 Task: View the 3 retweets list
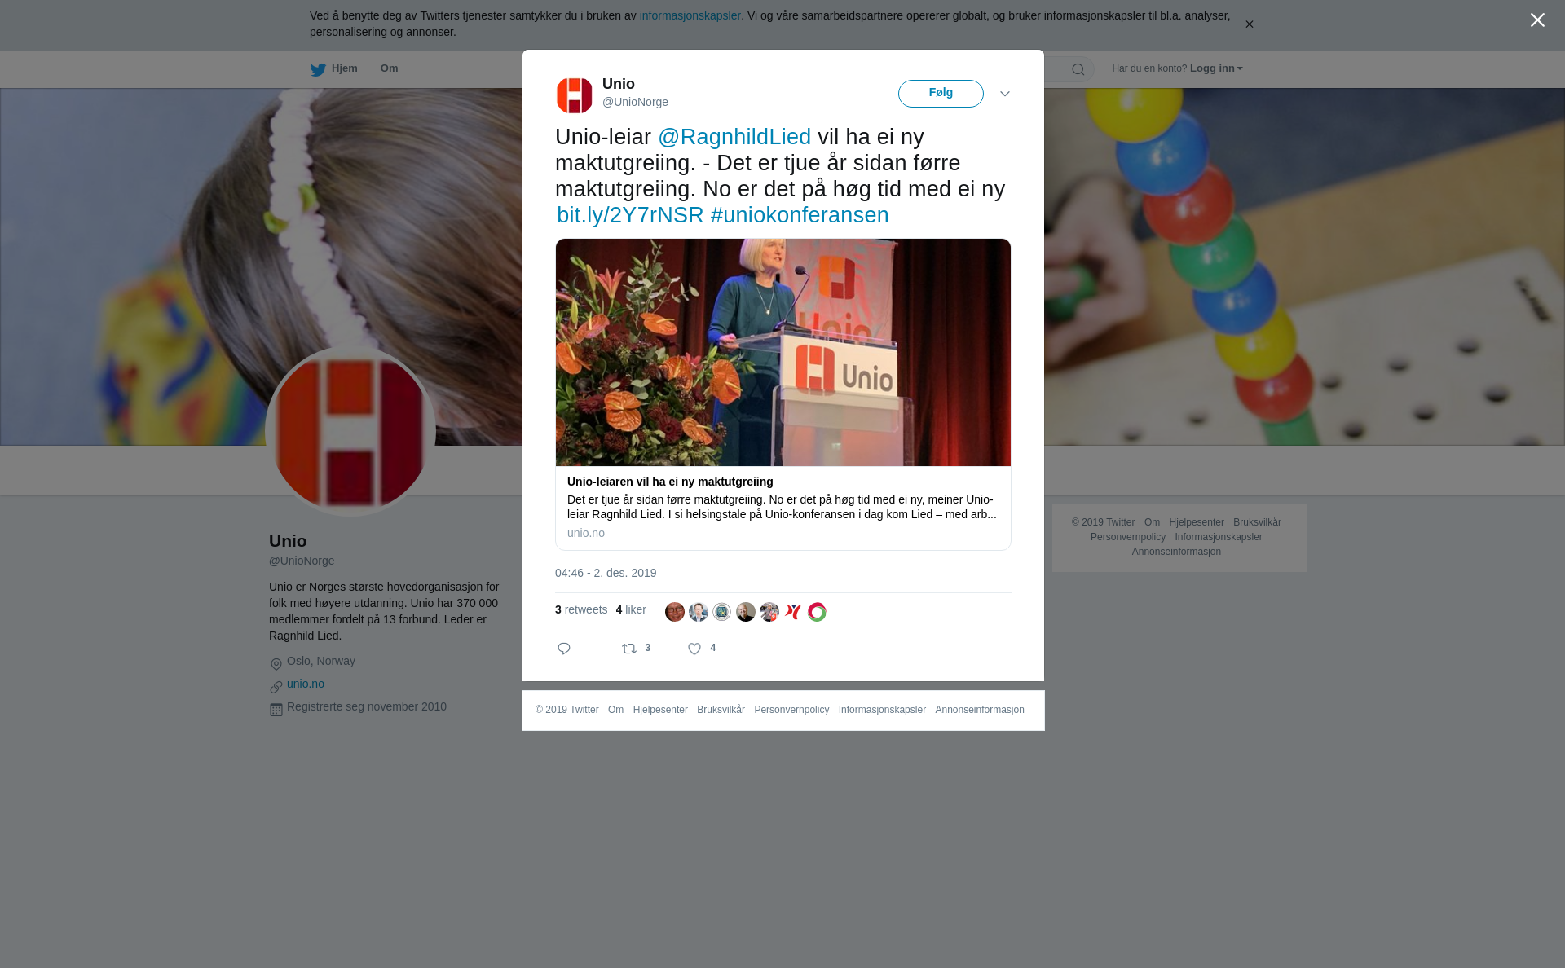click(x=581, y=609)
